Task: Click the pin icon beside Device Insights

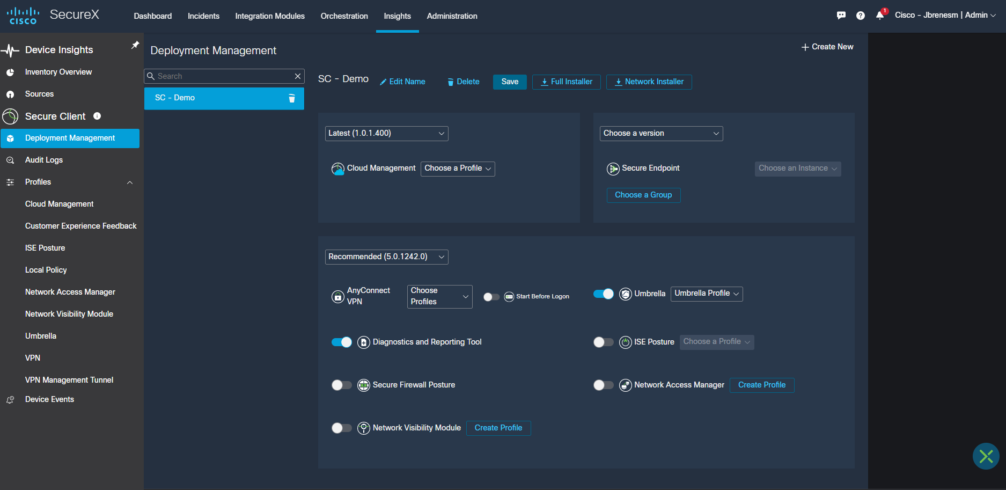Action: 135,45
